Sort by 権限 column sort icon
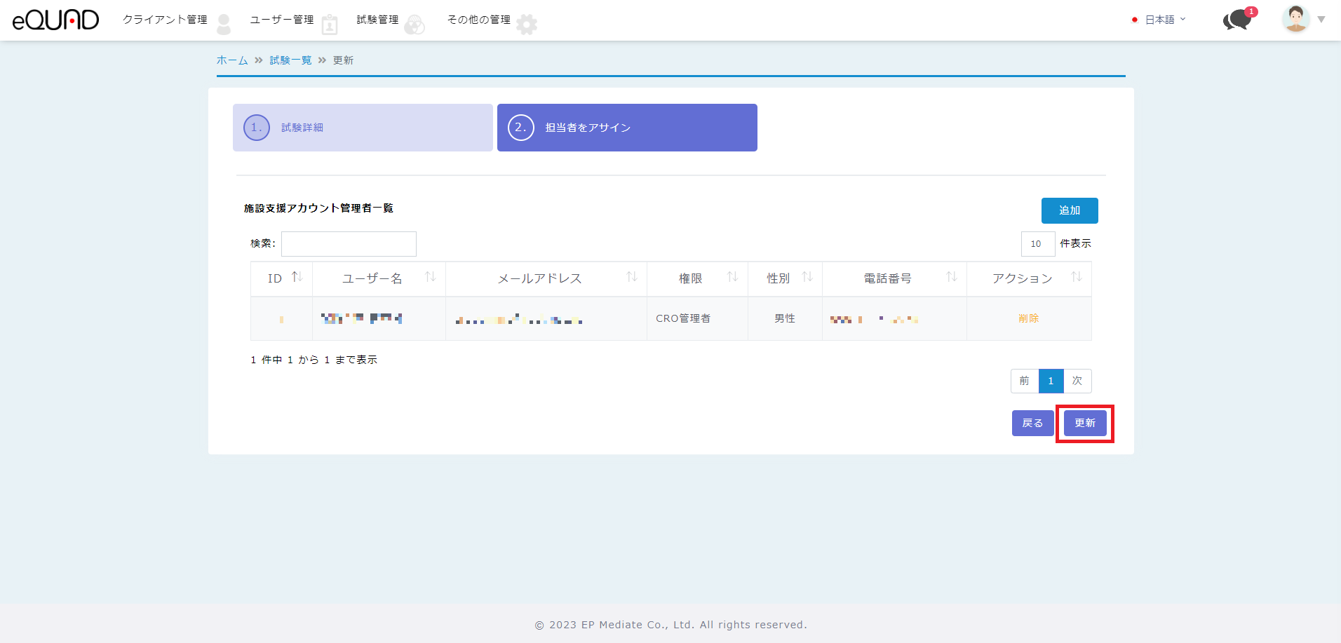Image resolution: width=1341 pixels, height=643 pixels. click(732, 278)
